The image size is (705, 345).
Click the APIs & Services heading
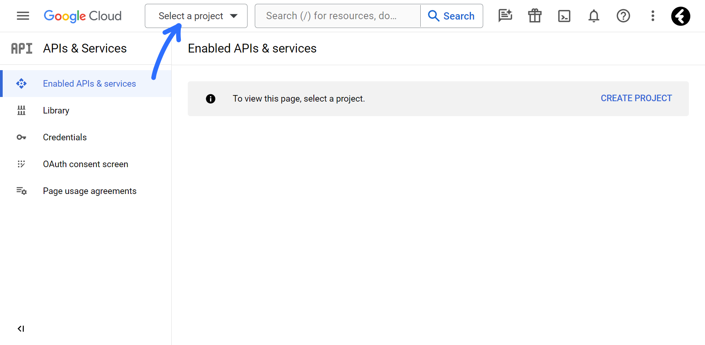pyautogui.click(x=85, y=48)
